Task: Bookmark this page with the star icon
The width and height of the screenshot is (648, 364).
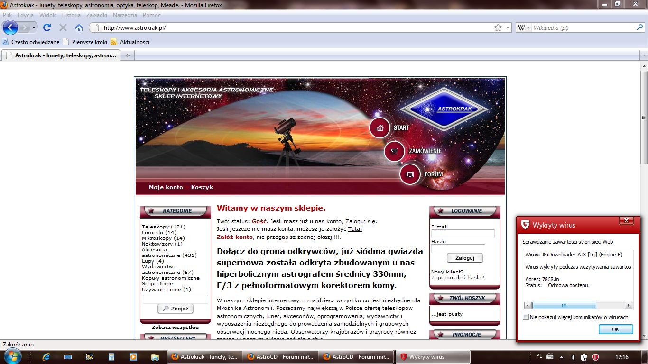Action: pos(498,27)
